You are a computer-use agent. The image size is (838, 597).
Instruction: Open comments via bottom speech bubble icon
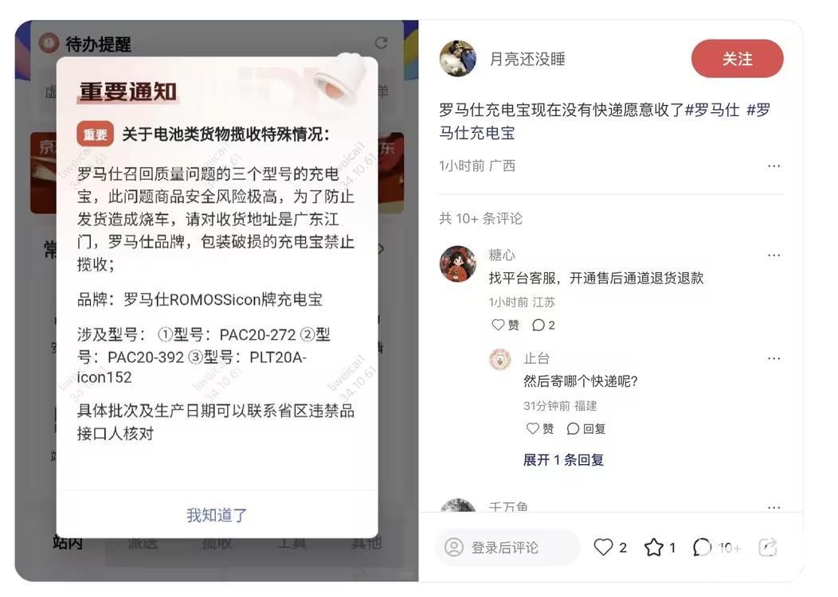point(702,548)
